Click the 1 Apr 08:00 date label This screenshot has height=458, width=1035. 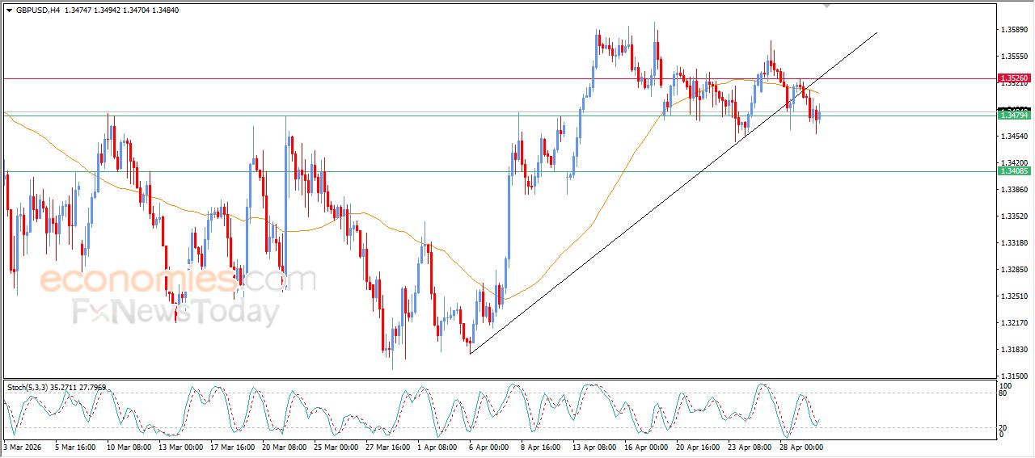[437, 447]
